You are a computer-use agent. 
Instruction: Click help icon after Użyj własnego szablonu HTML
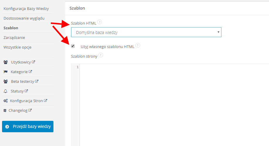[x=138, y=46]
